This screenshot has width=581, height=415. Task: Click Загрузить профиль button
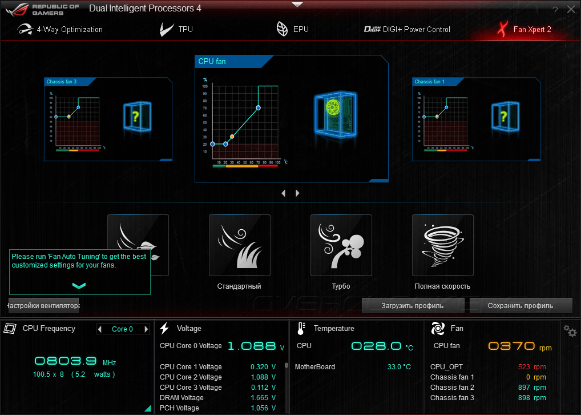pos(413,305)
